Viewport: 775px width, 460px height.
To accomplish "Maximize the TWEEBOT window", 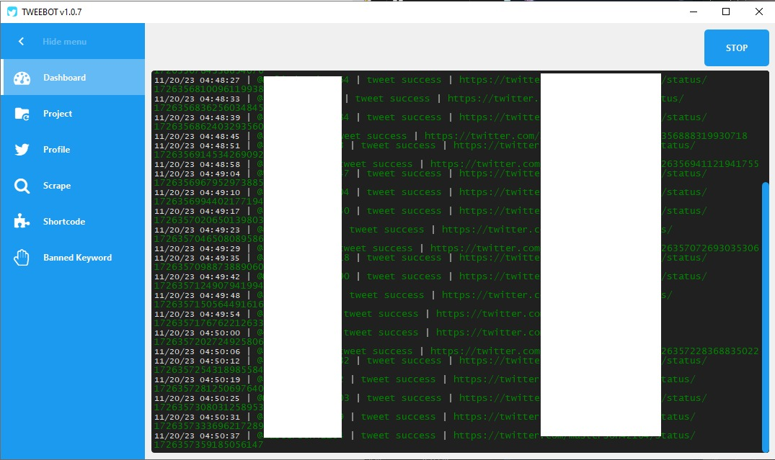I will click(726, 12).
